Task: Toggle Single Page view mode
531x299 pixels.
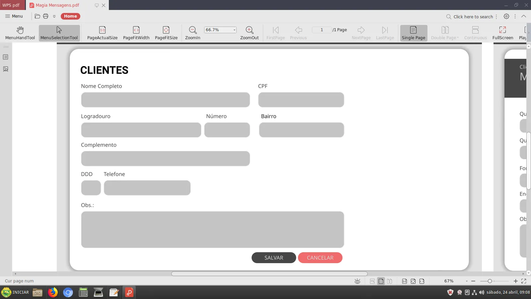Action: tap(414, 33)
